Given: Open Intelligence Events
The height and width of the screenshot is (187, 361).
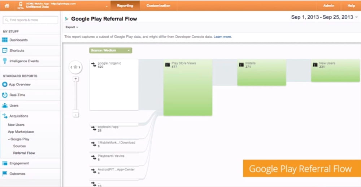Looking at the screenshot, I should pos(24,61).
